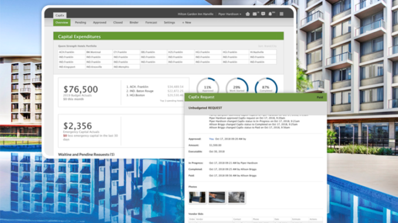Expand the Piper Hardison user dropdown
The height and width of the screenshot is (223, 398).
[230, 14]
